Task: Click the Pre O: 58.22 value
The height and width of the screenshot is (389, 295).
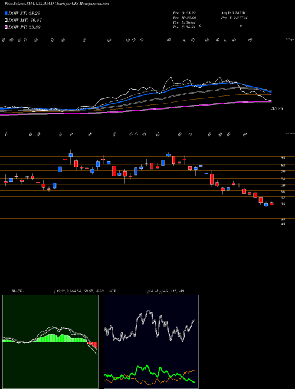Action: tap(185, 13)
